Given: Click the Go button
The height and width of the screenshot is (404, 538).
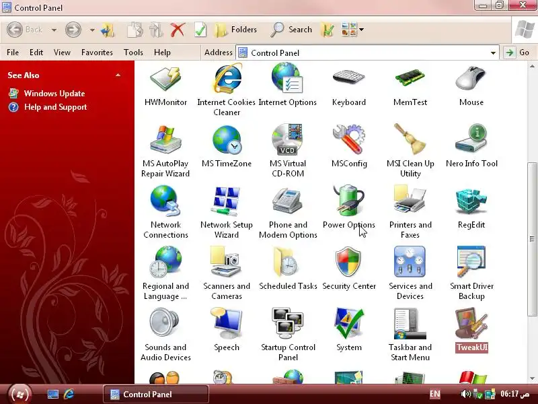Looking at the screenshot, I should 518,53.
